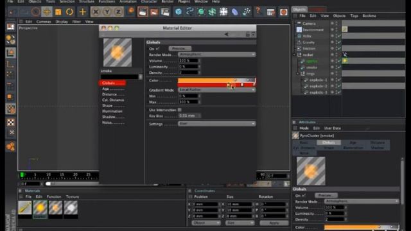The width and height of the screenshot is (411, 231).
Task: Click the green HyperNURBS generator icon
Action: pyautogui.click(x=201, y=12)
